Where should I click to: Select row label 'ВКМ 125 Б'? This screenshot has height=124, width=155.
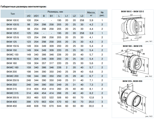[13, 38]
